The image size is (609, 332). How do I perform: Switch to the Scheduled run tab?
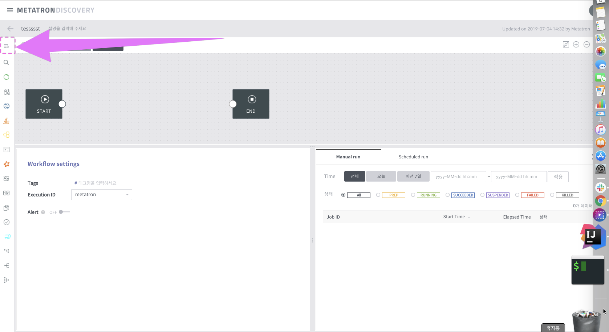point(413,157)
